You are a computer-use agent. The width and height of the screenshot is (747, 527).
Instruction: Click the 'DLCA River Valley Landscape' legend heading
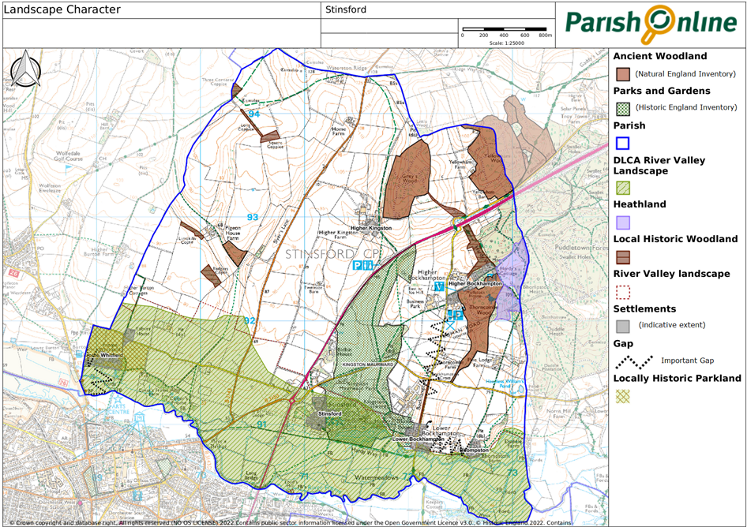click(659, 165)
